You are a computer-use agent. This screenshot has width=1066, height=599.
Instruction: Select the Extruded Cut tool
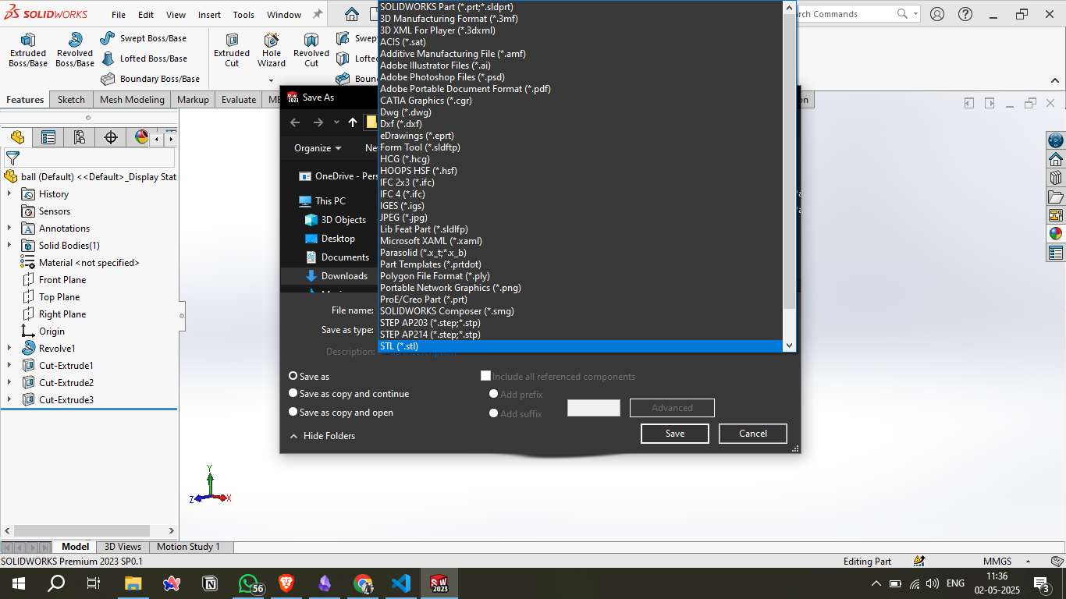click(232, 49)
